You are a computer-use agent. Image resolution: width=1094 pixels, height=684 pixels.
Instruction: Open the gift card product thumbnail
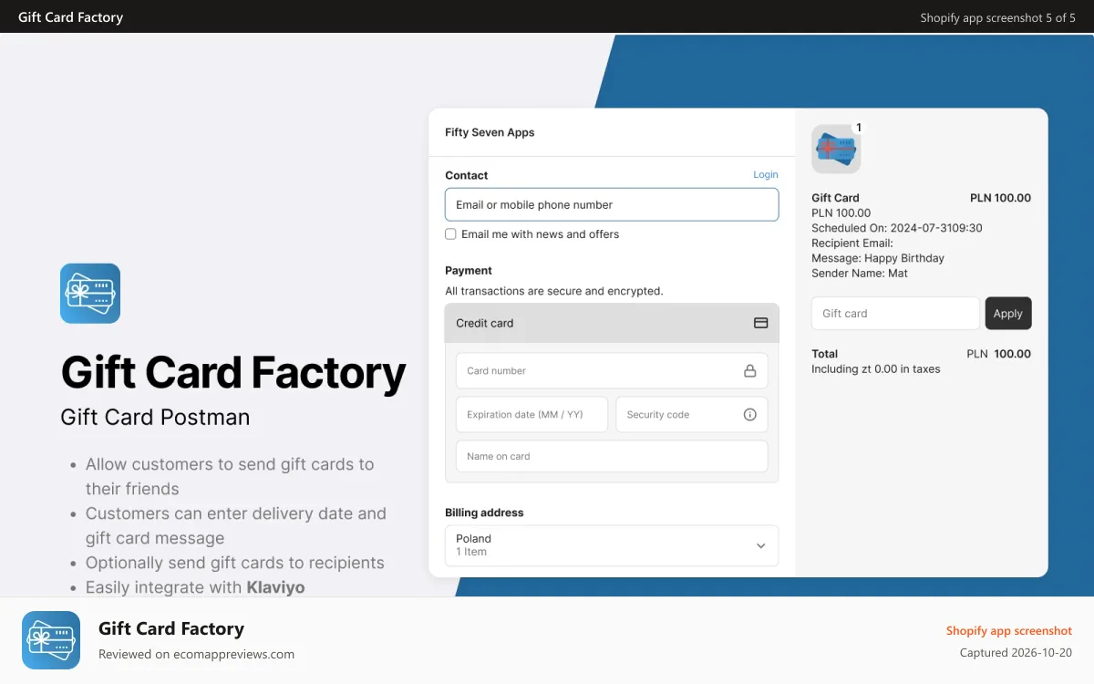[836, 150]
